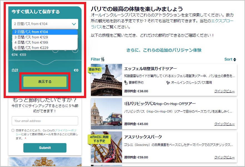Click the all-inclusive pass exclusive icon
Viewport: 245px width, 167px height.
tap(168, 83)
